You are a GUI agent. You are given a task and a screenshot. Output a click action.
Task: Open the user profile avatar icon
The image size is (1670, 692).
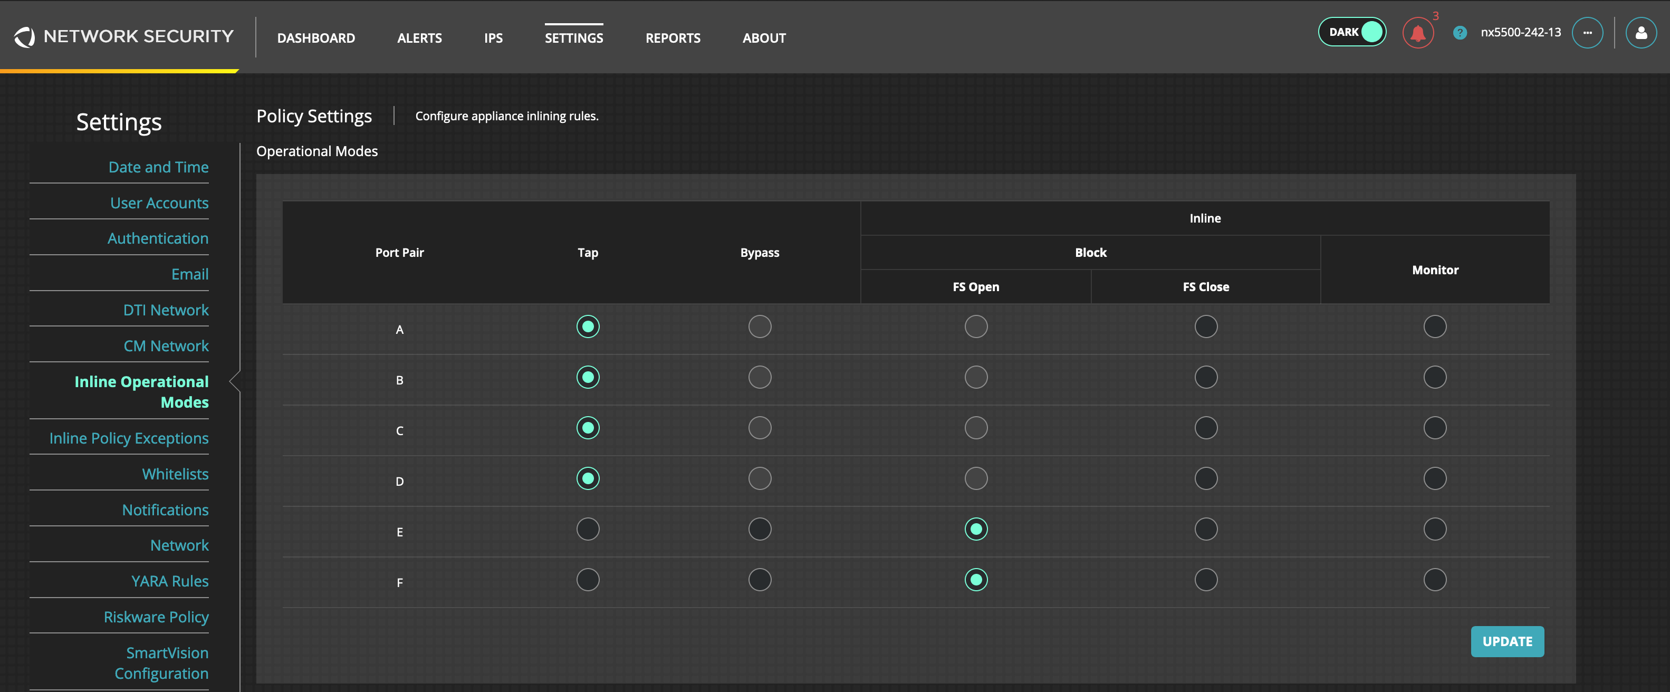click(1641, 32)
